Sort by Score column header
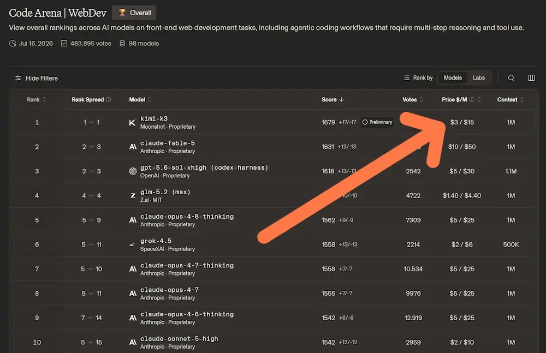The image size is (546, 353). pos(333,99)
